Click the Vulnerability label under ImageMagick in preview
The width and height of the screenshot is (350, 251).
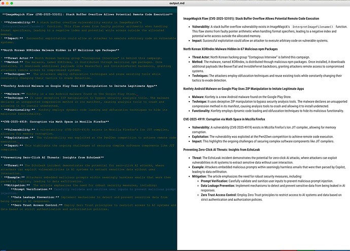click(201, 27)
